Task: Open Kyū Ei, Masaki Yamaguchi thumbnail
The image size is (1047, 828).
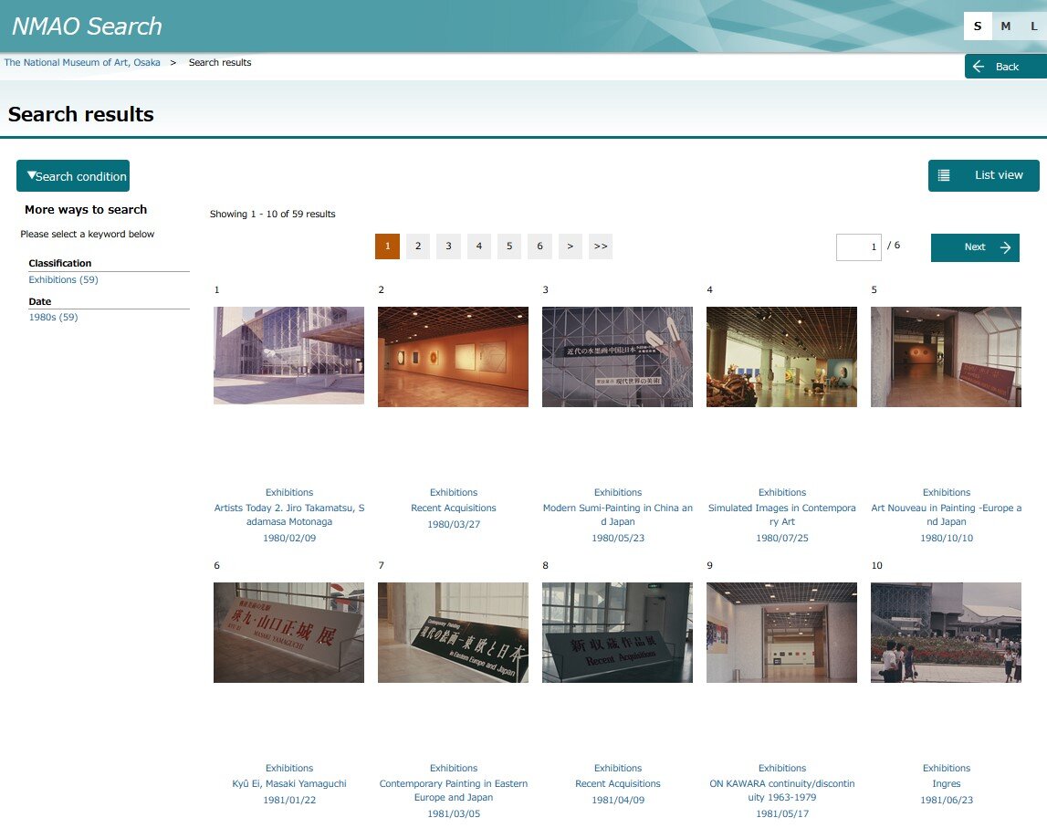Action: pos(289,633)
